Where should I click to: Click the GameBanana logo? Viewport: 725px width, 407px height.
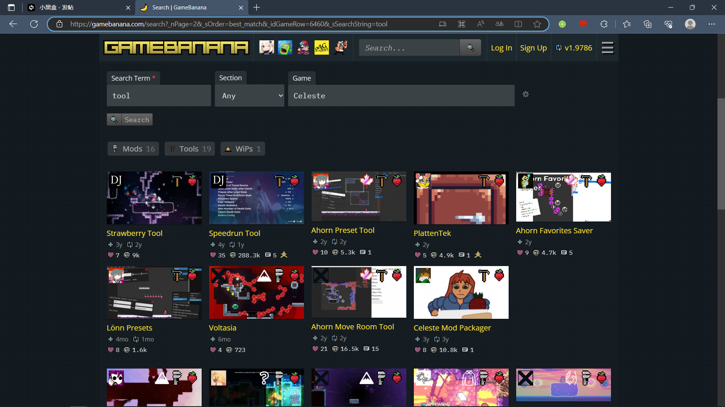[x=176, y=48]
